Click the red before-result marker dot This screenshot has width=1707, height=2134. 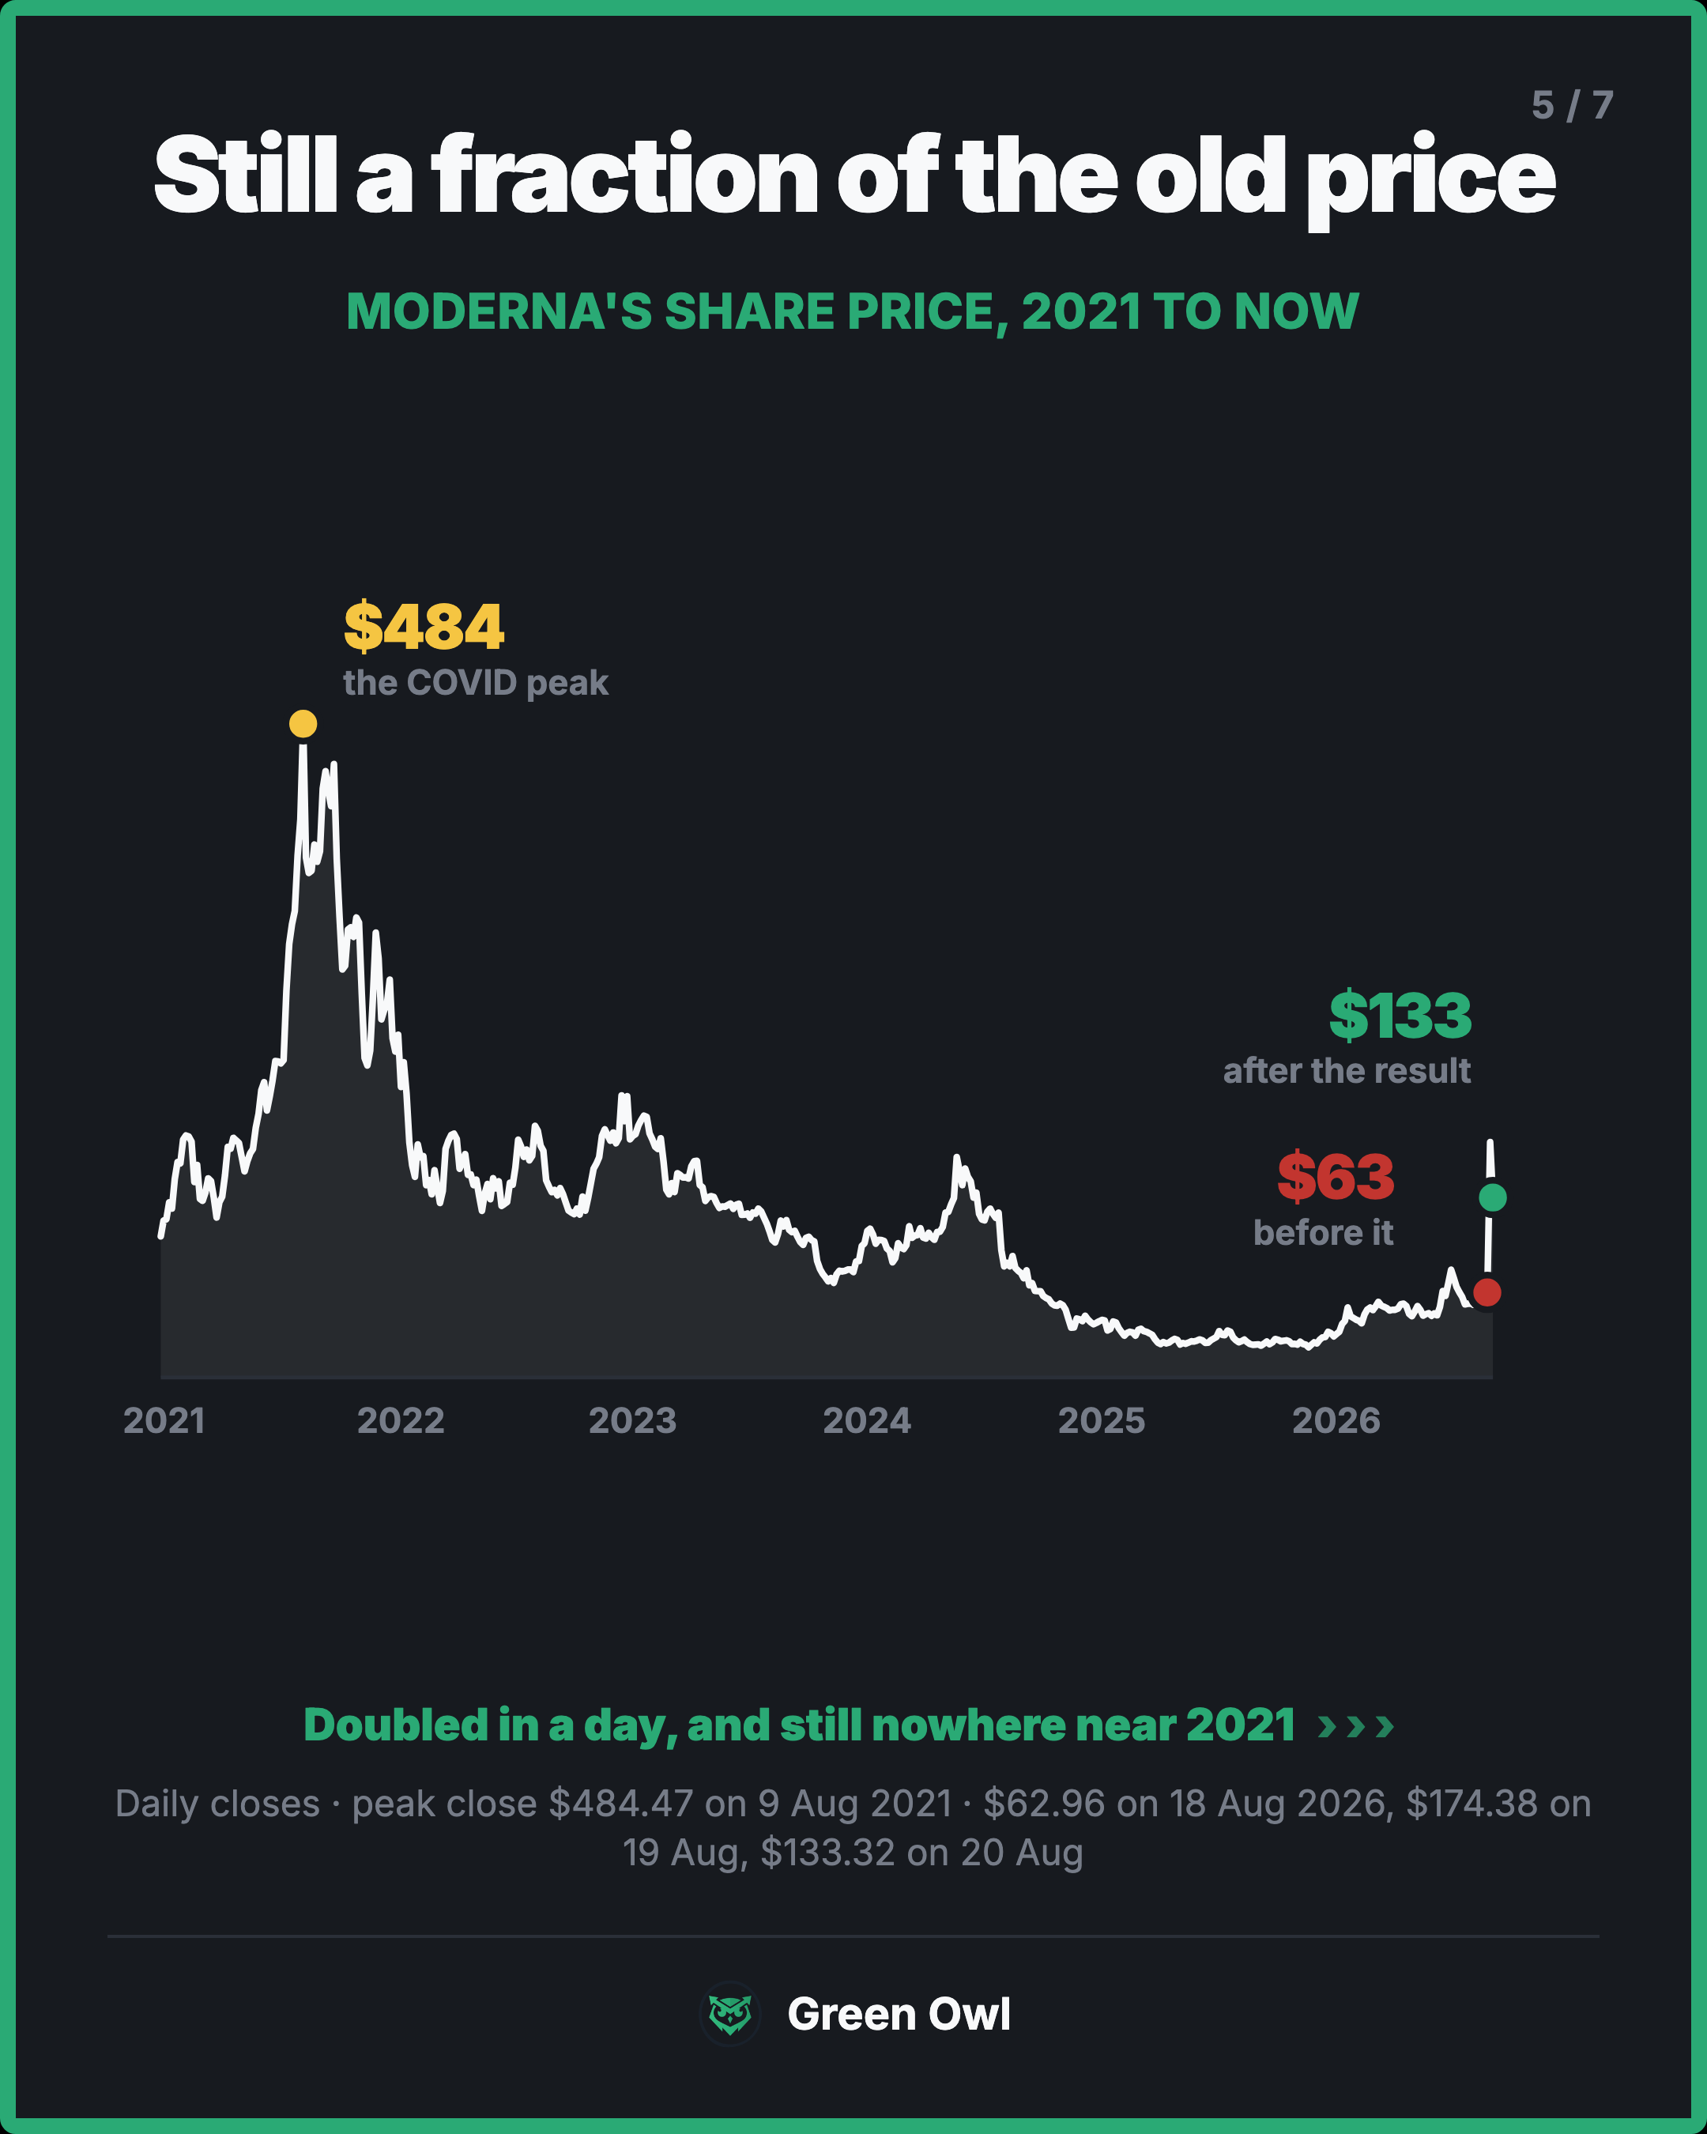click(x=1487, y=1291)
